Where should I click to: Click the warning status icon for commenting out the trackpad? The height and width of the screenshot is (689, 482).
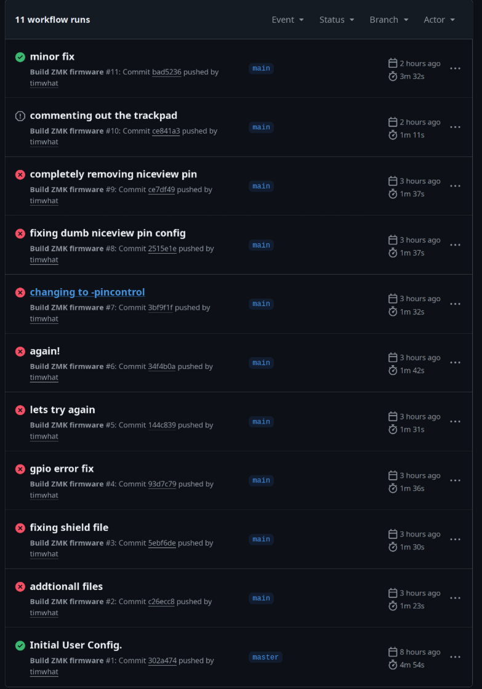click(20, 115)
